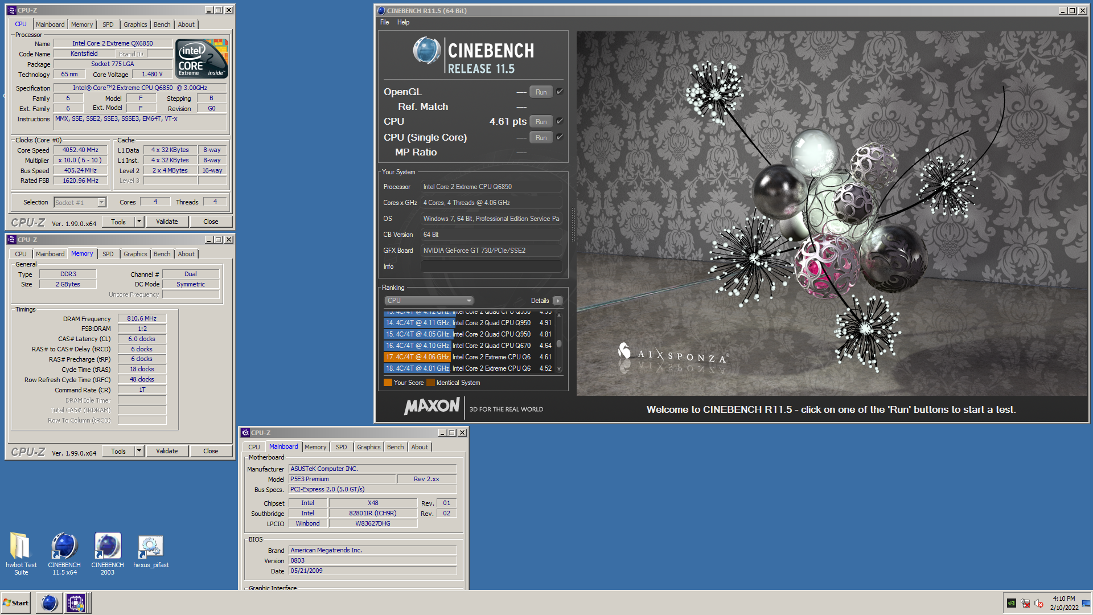This screenshot has width=1093, height=615.
Task: Click the CPU-Z Mainboard window title icon
Action: point(245,433)
